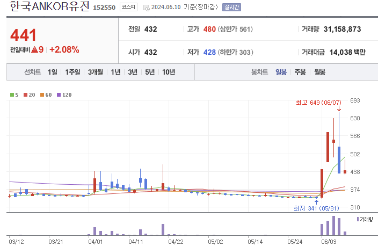Click the 고가 value 480
The image size is (378, 246).
[209, 29]
